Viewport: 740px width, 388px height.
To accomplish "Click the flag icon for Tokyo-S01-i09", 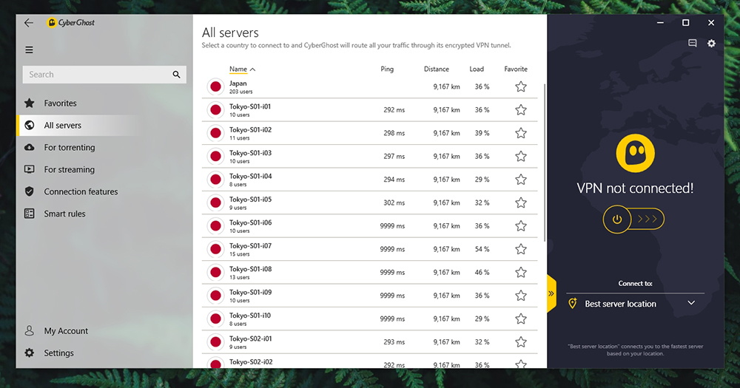I will pyautogui.click(x=215, y=296).
